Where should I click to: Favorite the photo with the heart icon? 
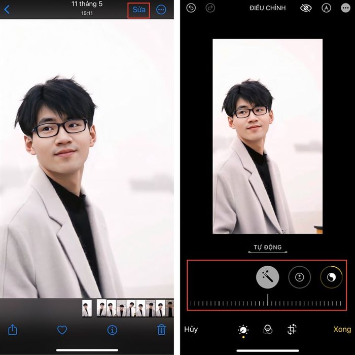pos(62,330)
